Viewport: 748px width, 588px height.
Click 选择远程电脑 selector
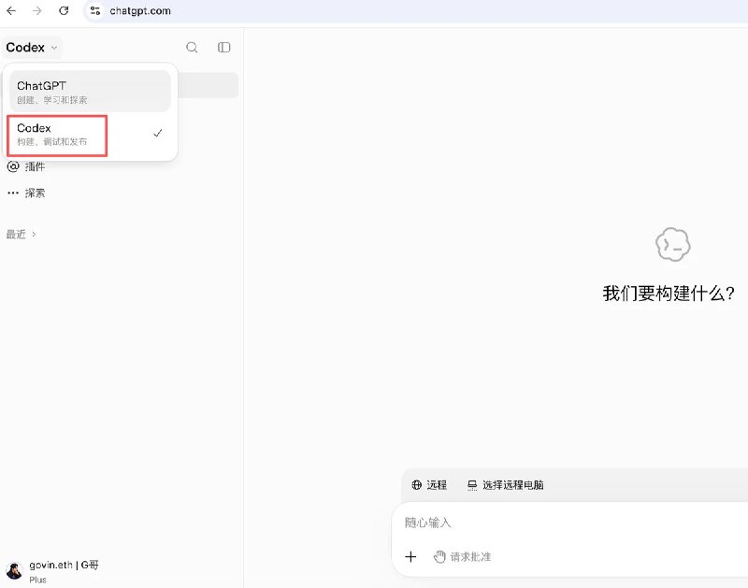505,485
